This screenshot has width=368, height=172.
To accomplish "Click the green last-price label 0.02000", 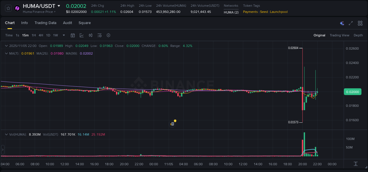I will tap(352, 92).
